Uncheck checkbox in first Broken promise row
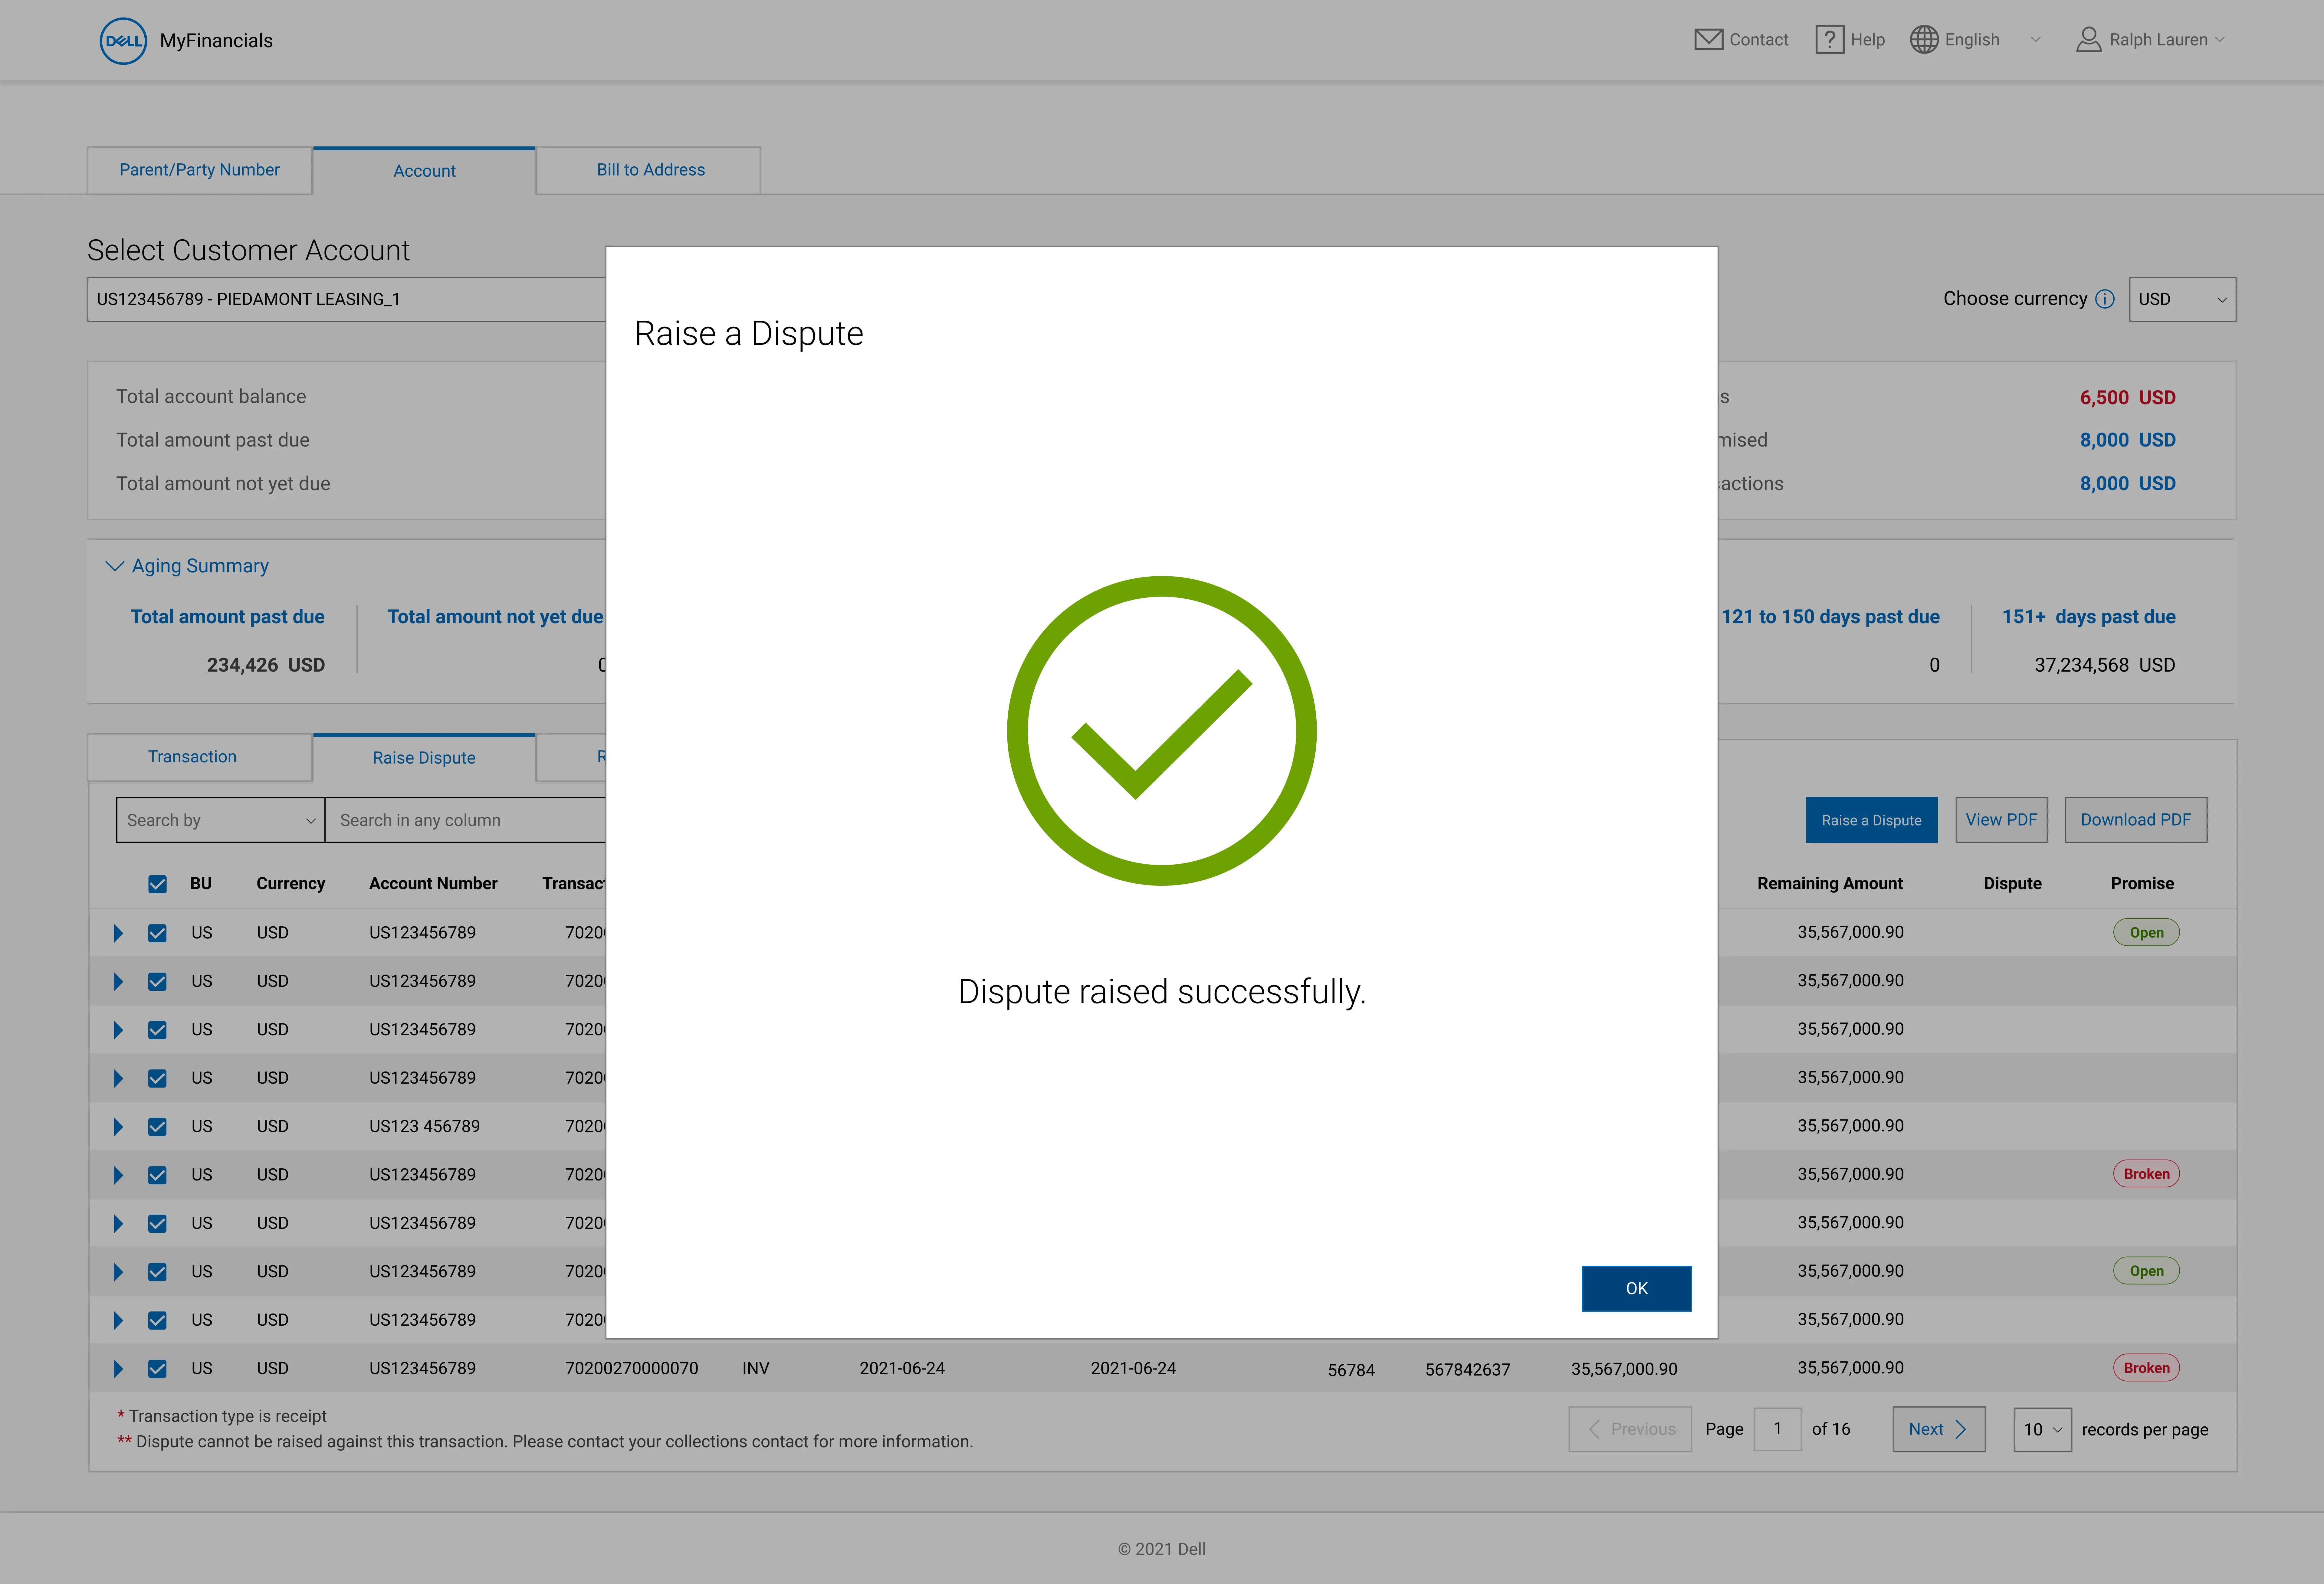Viewport: 2324px width, 1584px height. click(x=157, y=1175)
